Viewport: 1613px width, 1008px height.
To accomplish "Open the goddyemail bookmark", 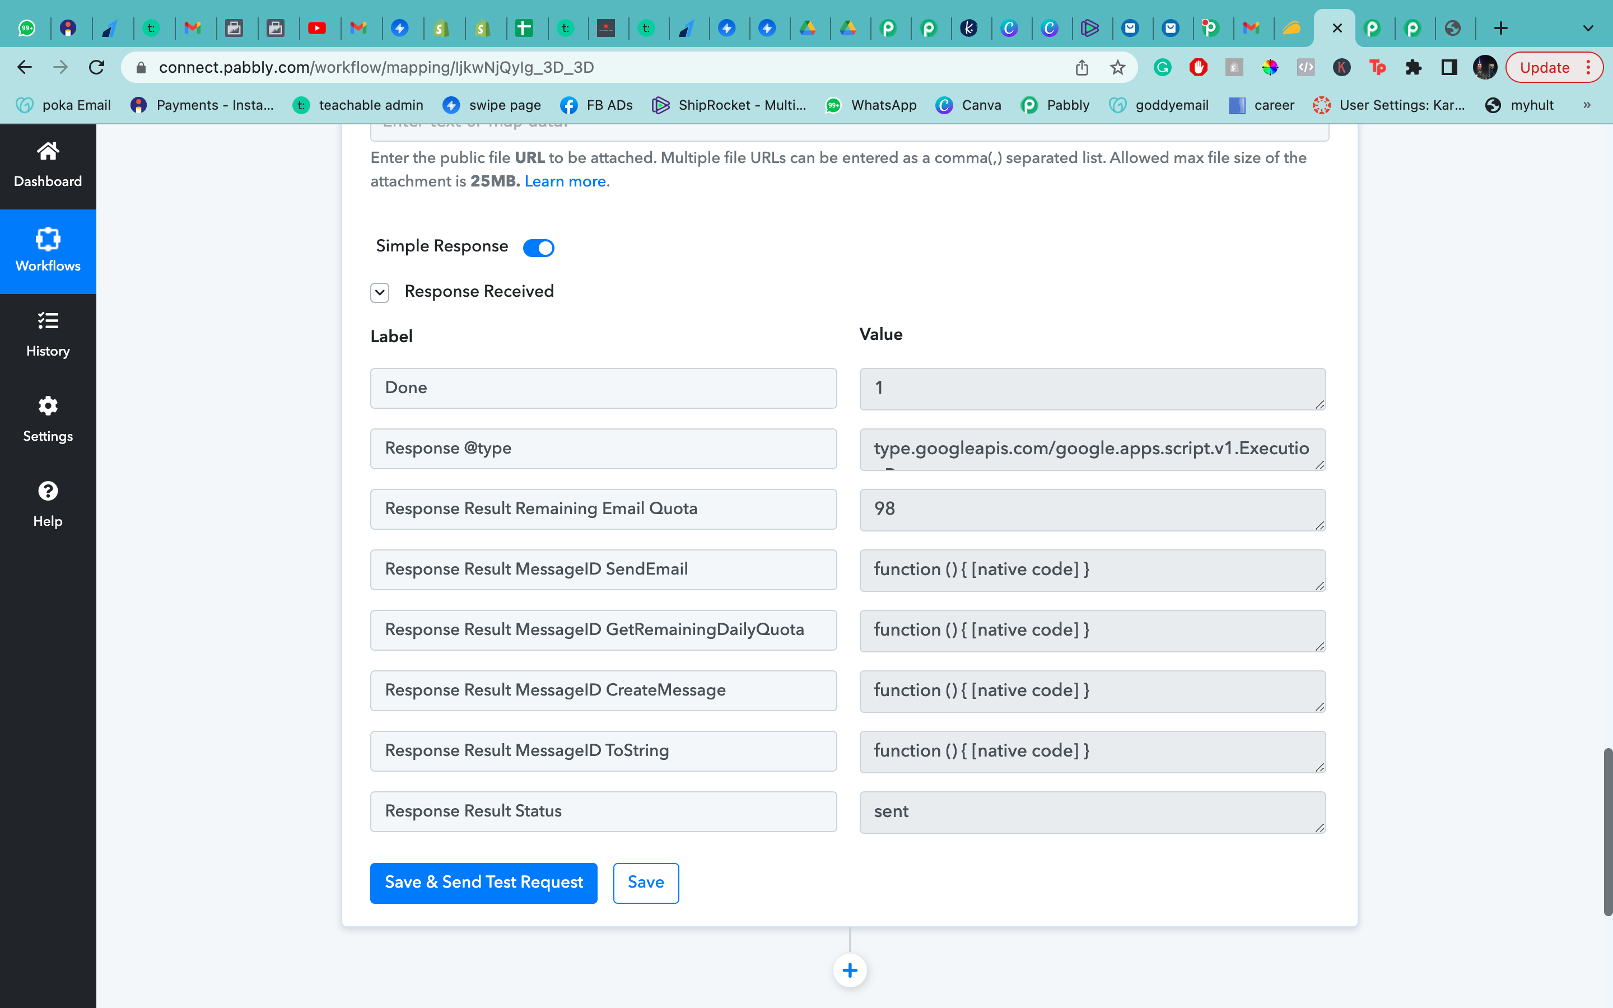I will [x=1159, y=105].
